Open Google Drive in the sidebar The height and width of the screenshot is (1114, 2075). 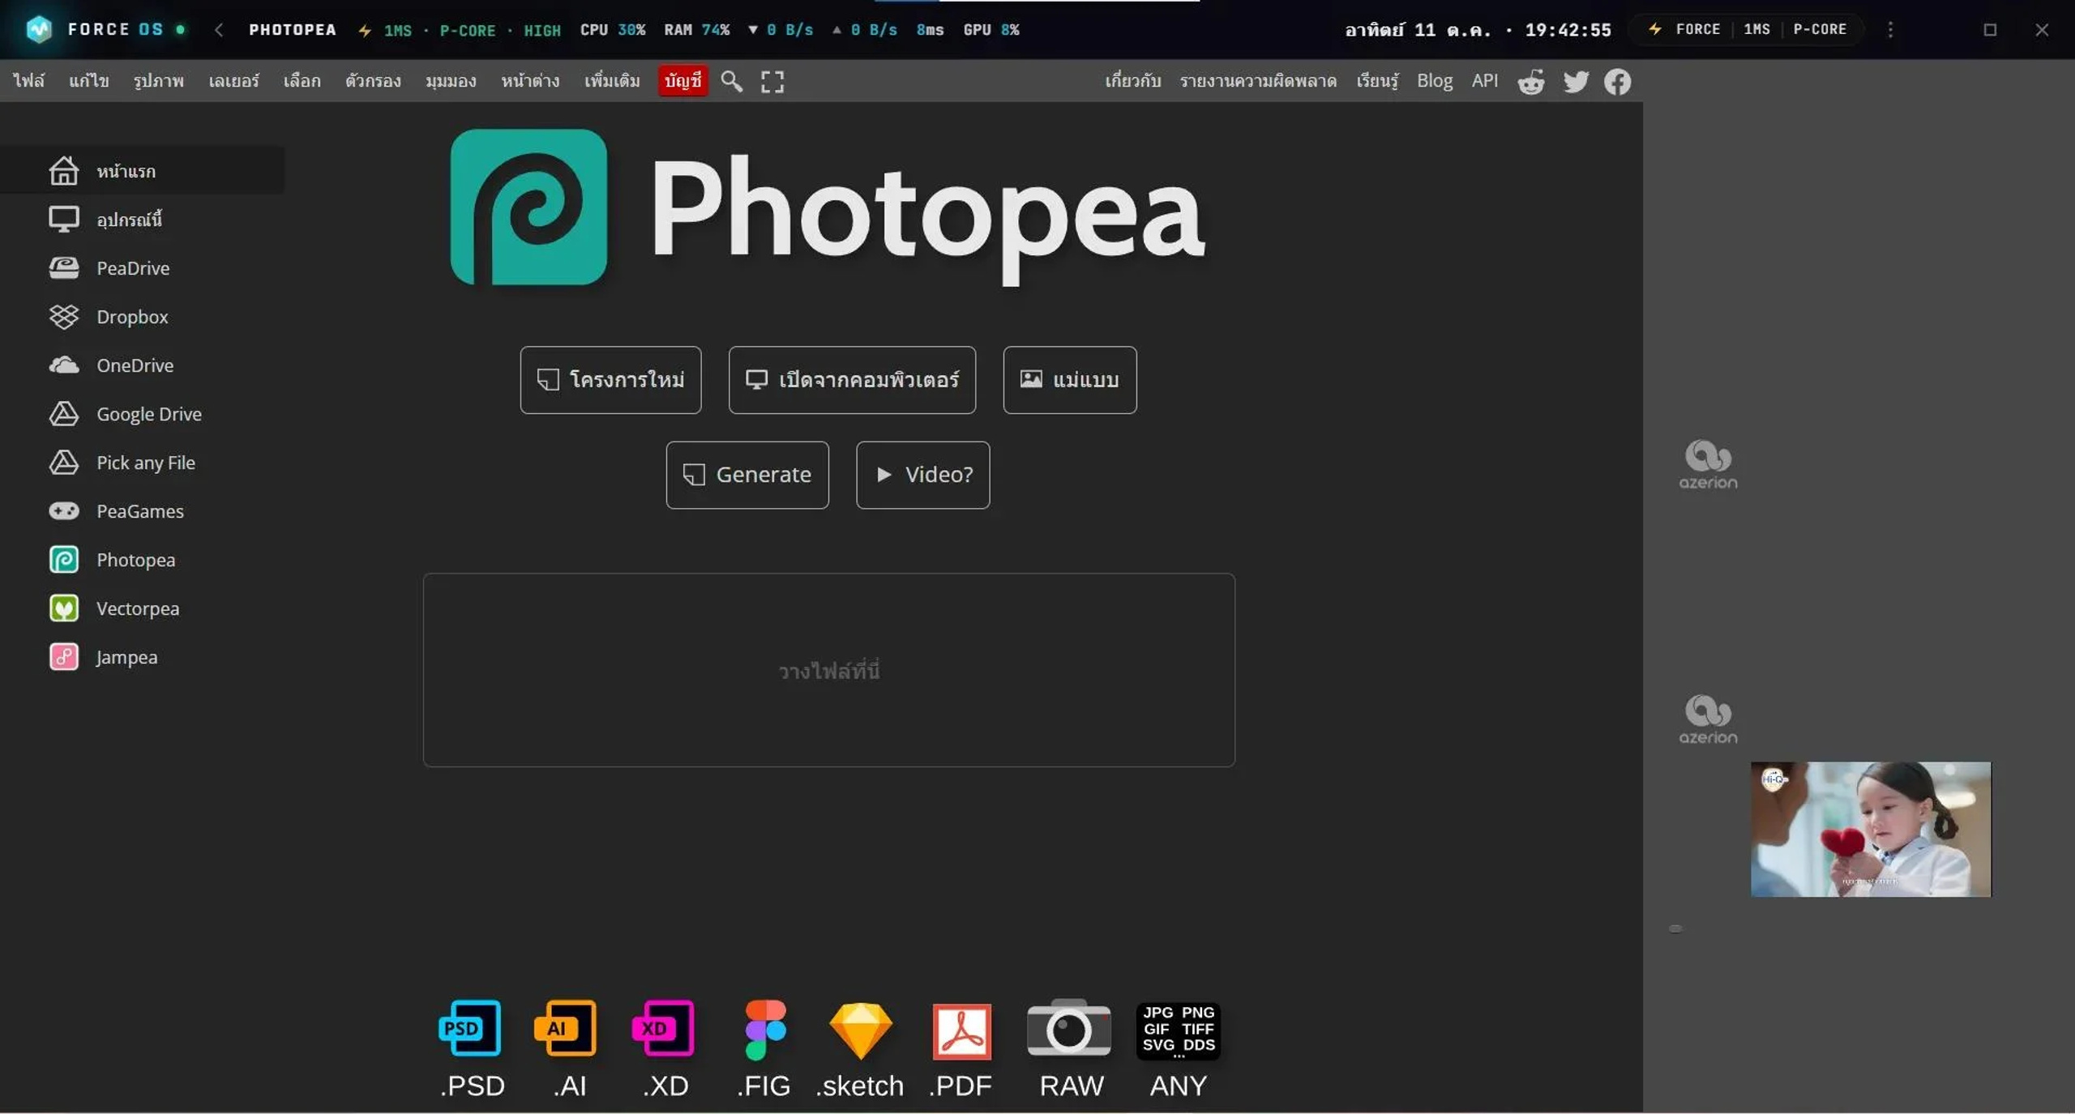[143, 413]
